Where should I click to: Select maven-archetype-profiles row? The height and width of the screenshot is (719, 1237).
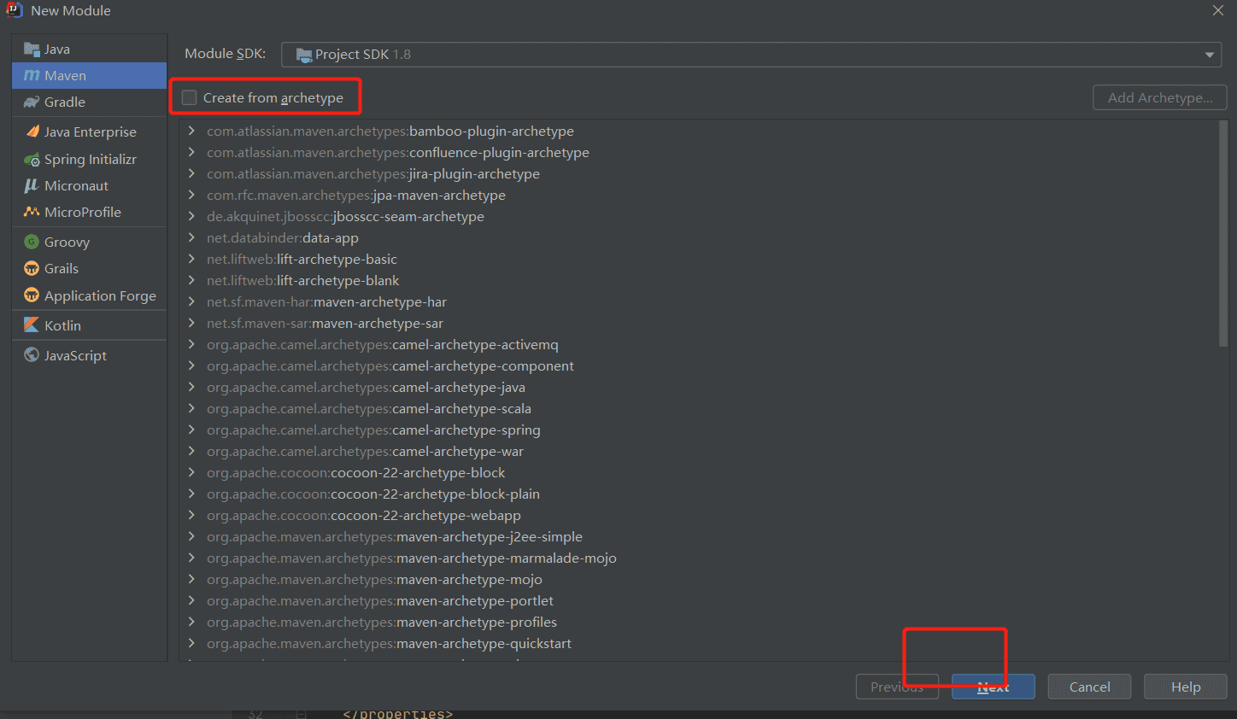click(701, 622)
